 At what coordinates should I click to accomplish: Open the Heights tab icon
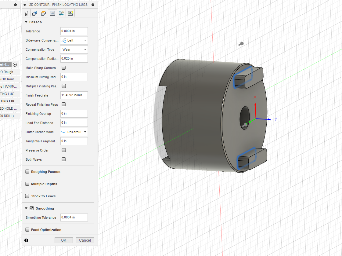point(43,13)
